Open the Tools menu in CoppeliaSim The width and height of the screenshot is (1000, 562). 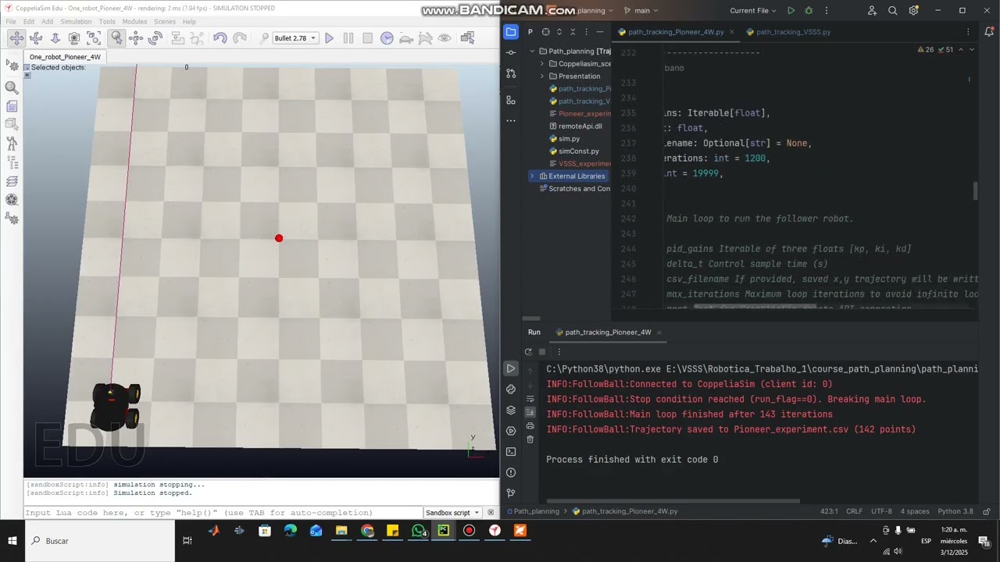point(107,21)
